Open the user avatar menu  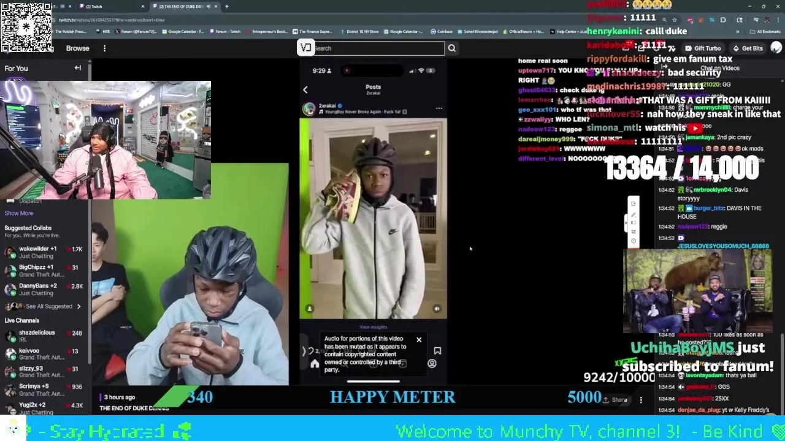776,48
